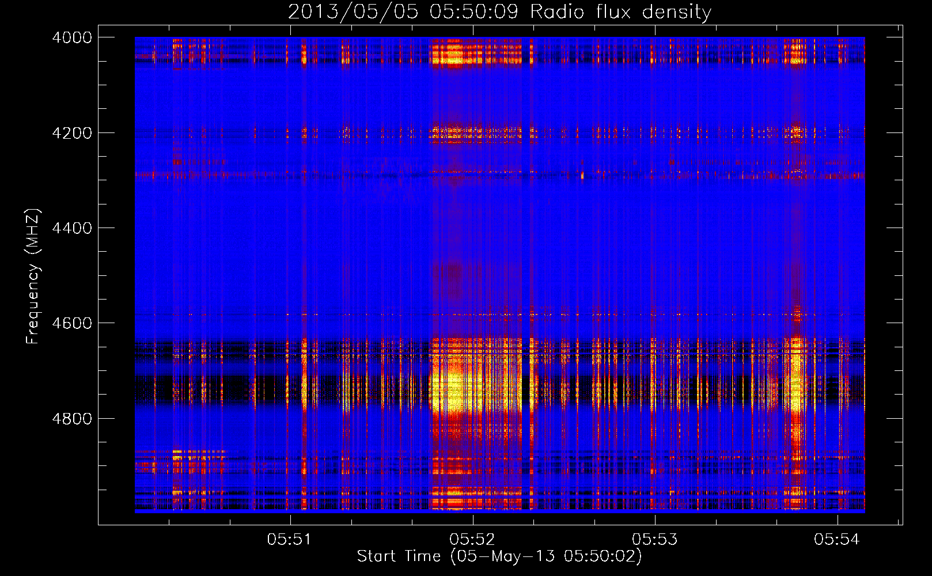
Task: Click the 05:53 time axis label
Action: (x=654, y=539)
